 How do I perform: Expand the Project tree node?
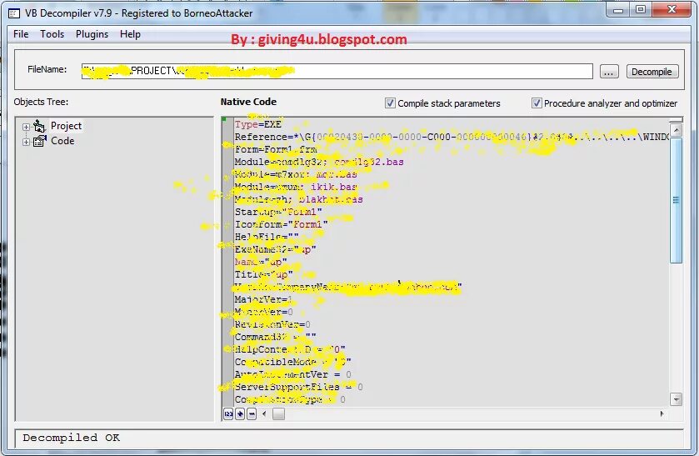point(27,127)
